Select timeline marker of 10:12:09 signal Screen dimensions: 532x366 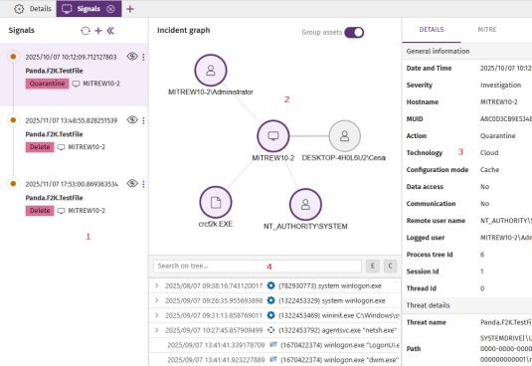pos(13,57)
